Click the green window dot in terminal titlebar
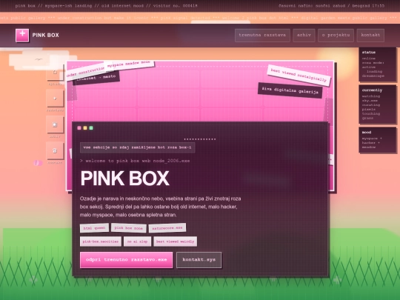 tap(91, 128)
